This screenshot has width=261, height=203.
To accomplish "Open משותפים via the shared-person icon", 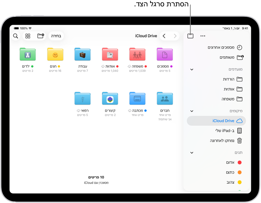I will [x=239, y=57].
